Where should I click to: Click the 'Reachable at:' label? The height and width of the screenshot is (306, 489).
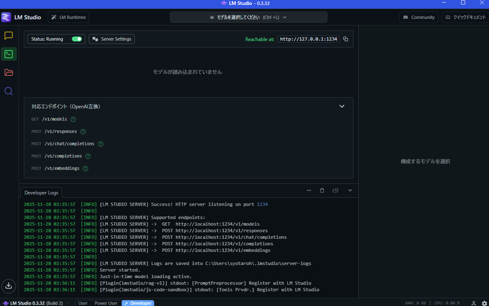(259, 39)
